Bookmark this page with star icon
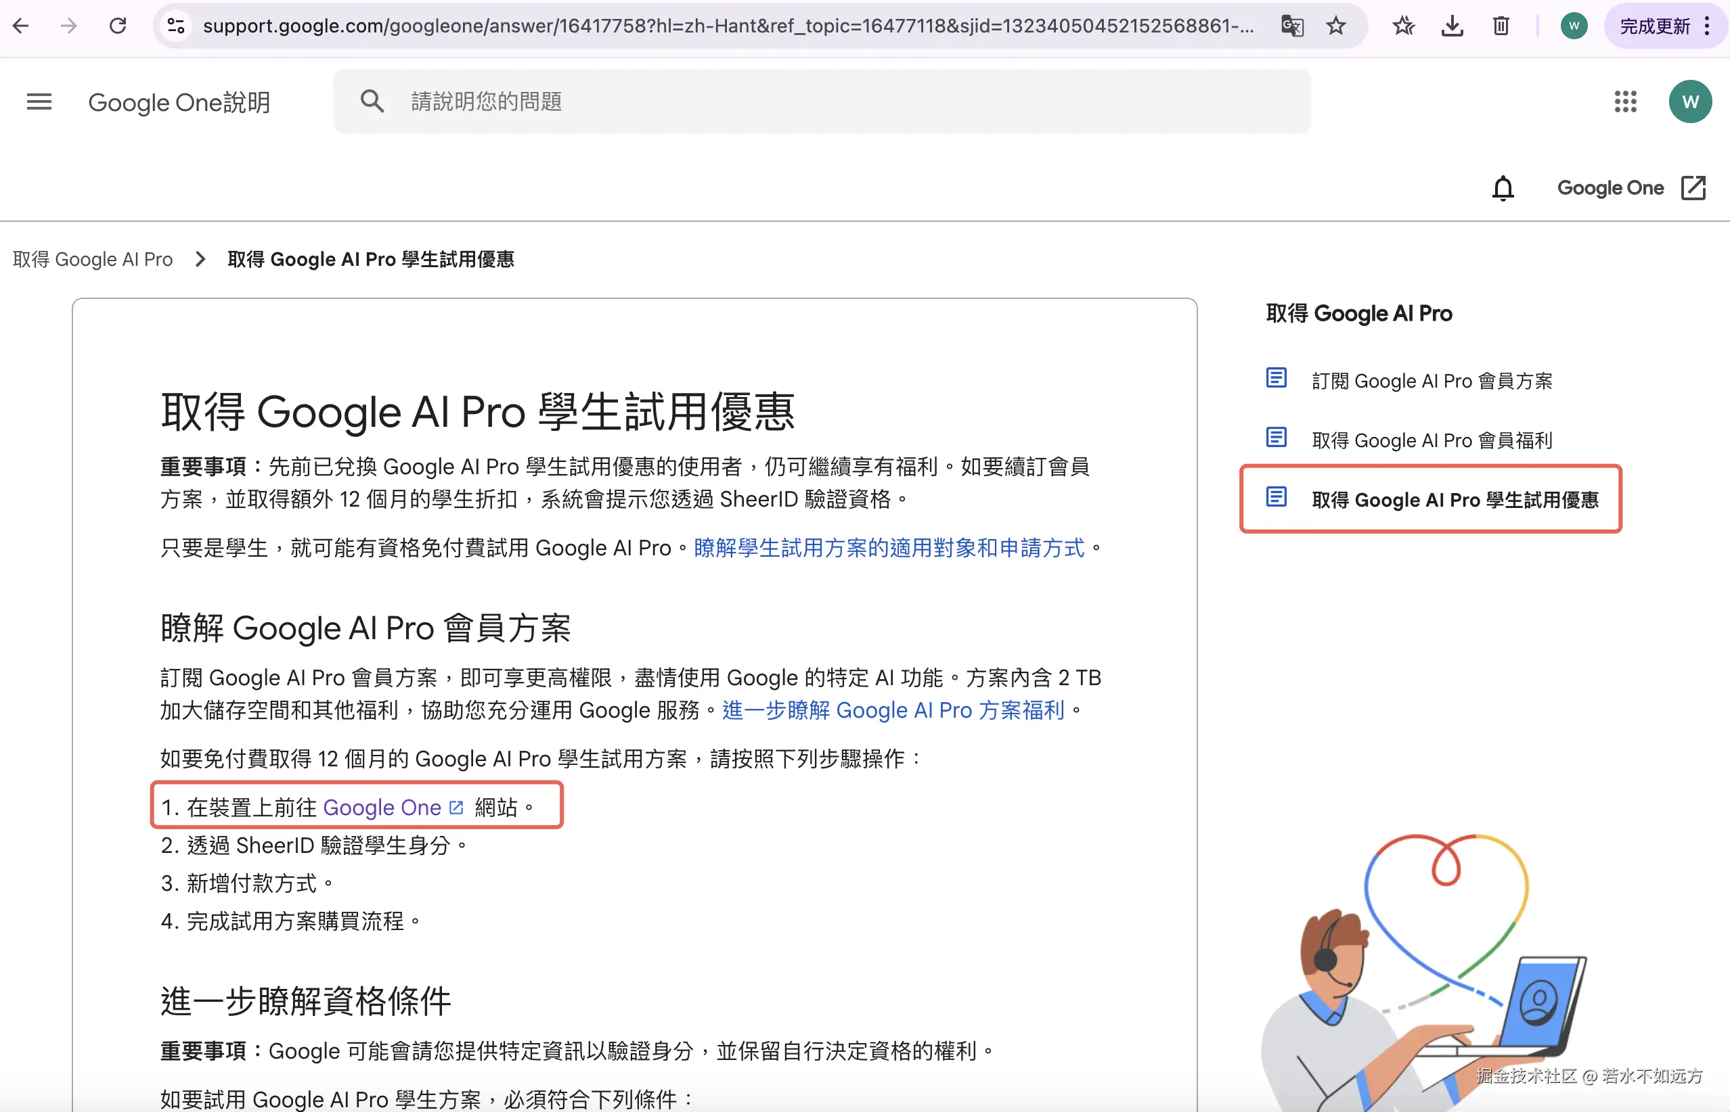The height and width of the screenshot is (1112, 1730). 1335,26
